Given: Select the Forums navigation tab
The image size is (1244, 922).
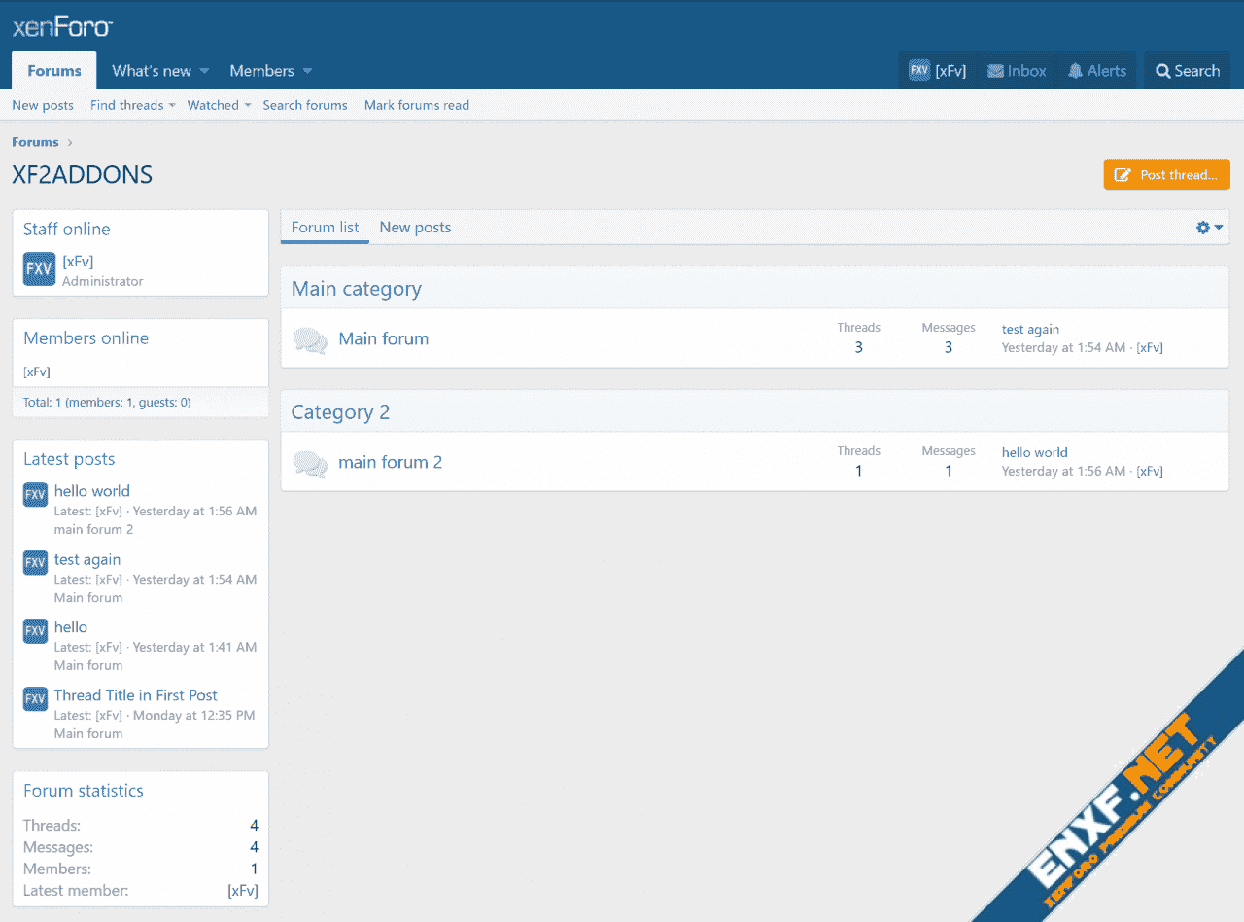Looking at the screenshot, I should (54, 71).
